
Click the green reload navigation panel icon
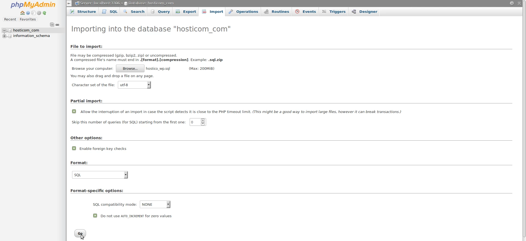pos(44,13)
